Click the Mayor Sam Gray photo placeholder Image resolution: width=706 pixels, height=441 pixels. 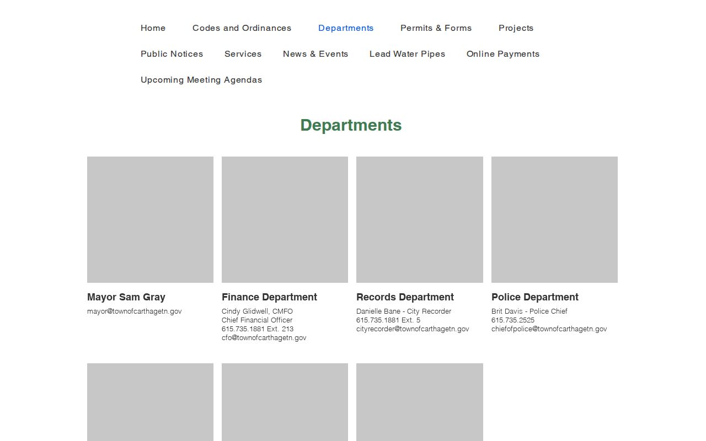coord(150,219)
